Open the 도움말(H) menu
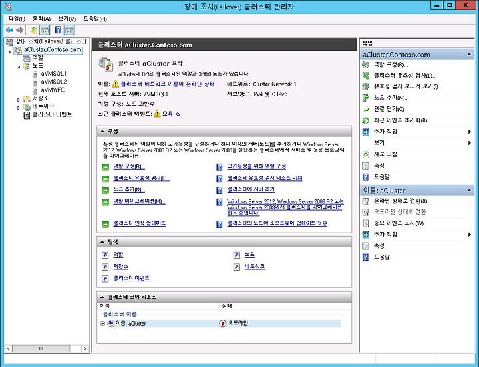 pos(95,19)
